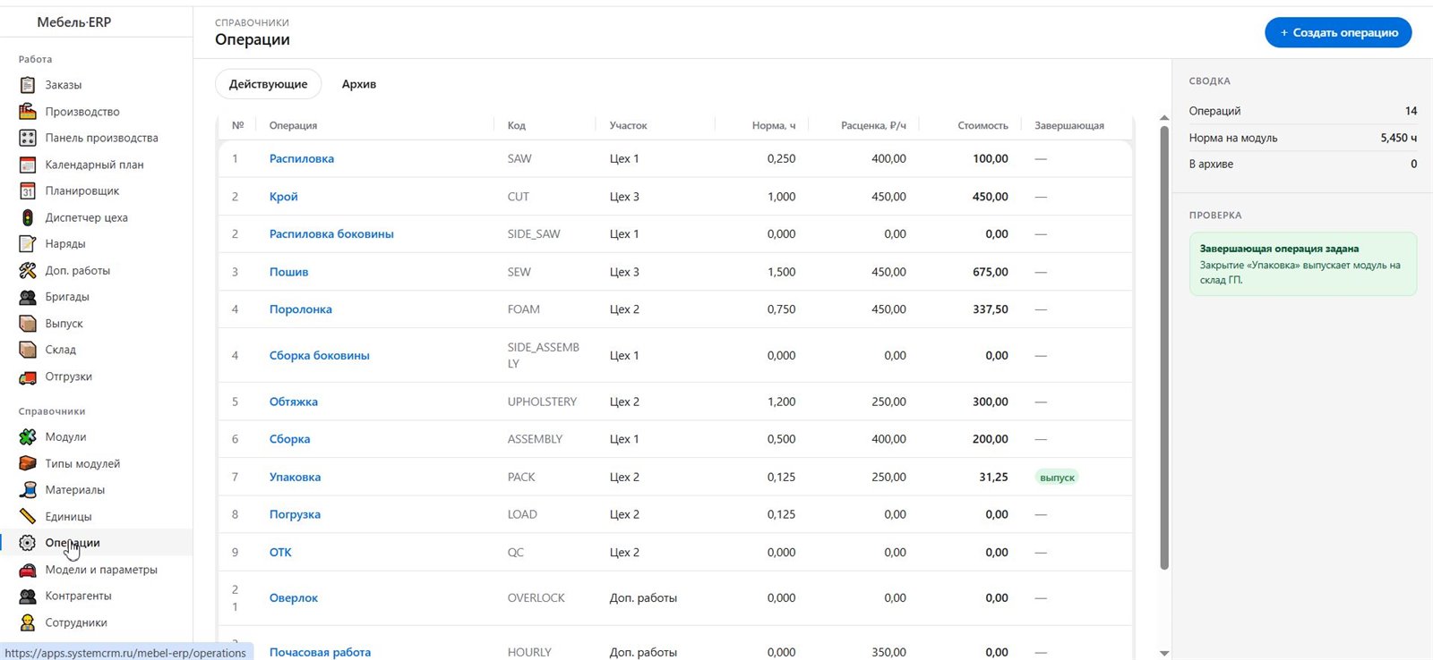
Task: Click the Создать операцию button
Action: [x=1338, y=32]
